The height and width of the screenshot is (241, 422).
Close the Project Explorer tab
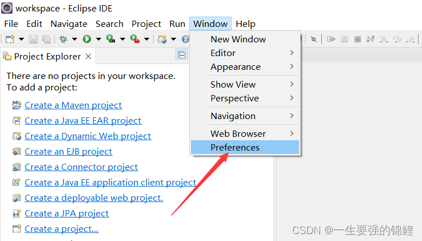click(x=88, y=56)
